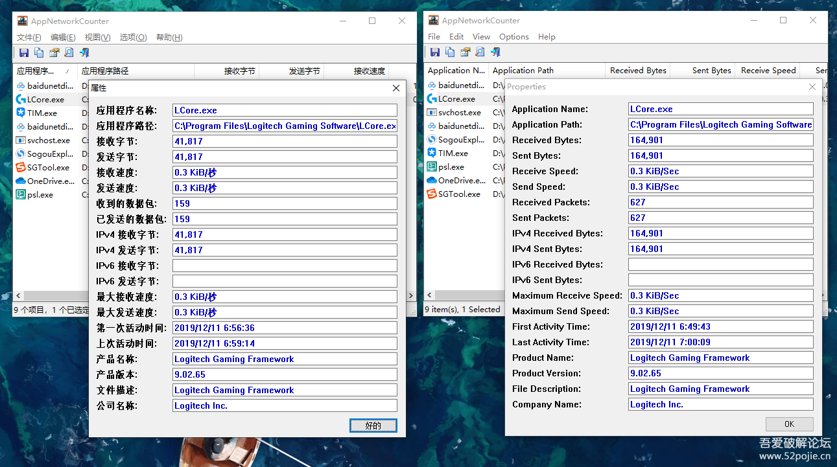Close the English Properties dialog with X

click(812, 87)
